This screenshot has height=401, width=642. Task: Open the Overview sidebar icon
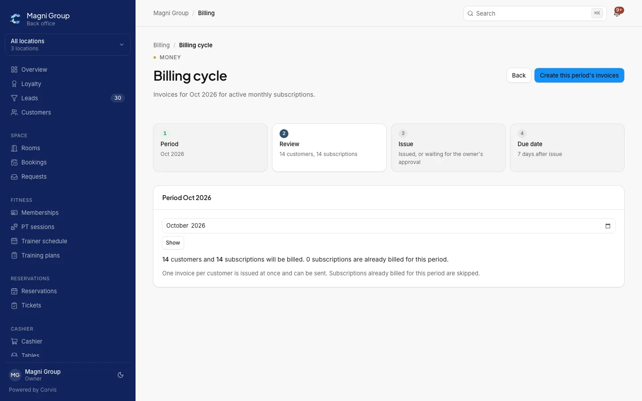point(14,70)
